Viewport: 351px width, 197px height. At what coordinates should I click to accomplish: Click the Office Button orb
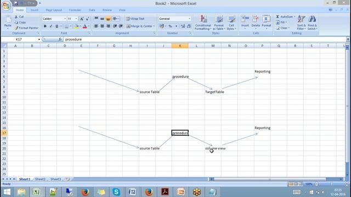(6, 5)
